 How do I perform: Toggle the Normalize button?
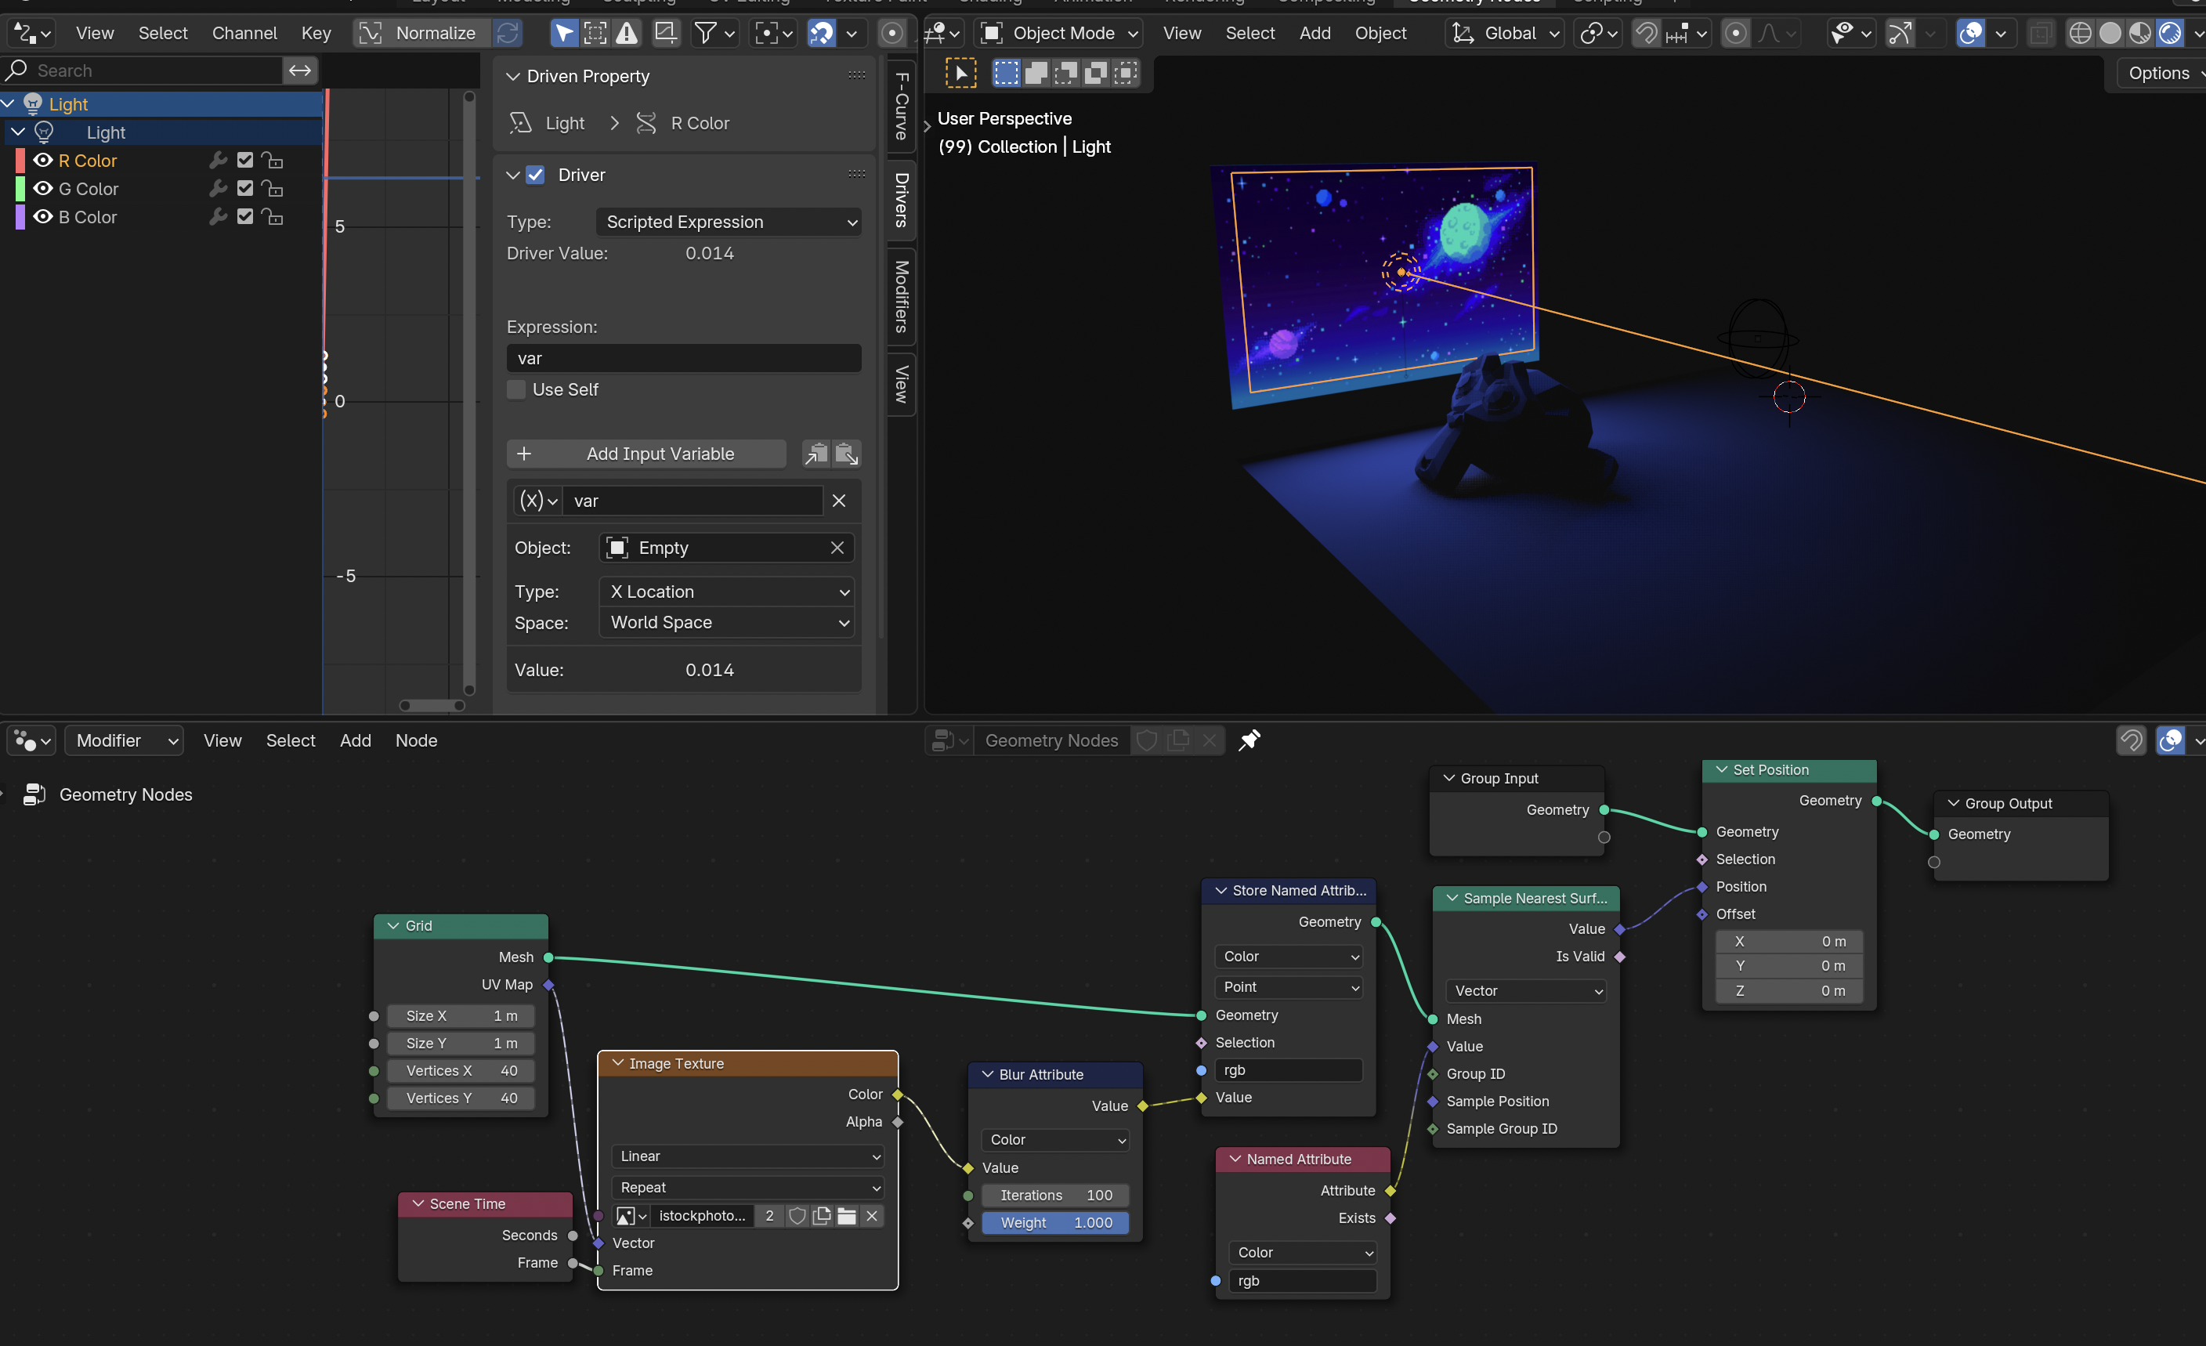click(x=421, y=33)
